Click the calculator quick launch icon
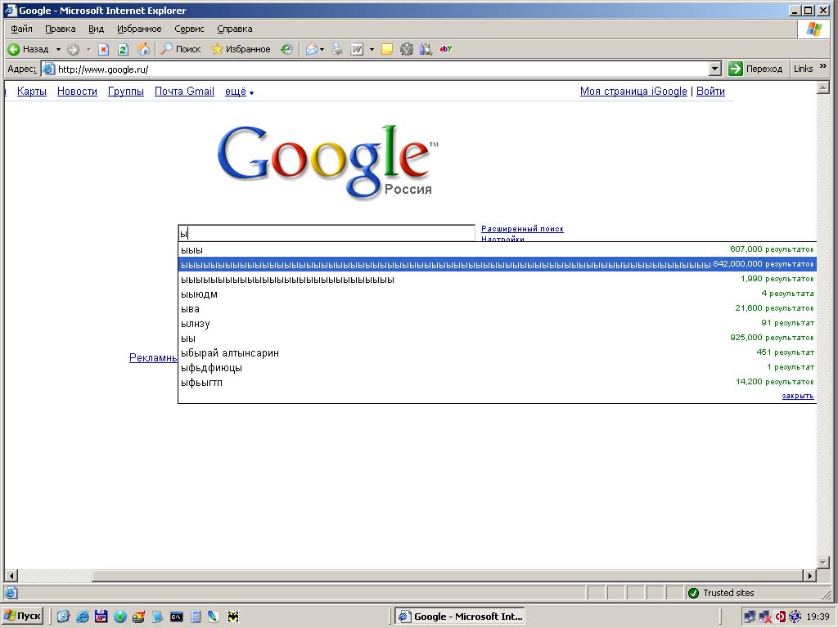The height and width of the screenshot is (628, 838). click(x=196, y=617)
